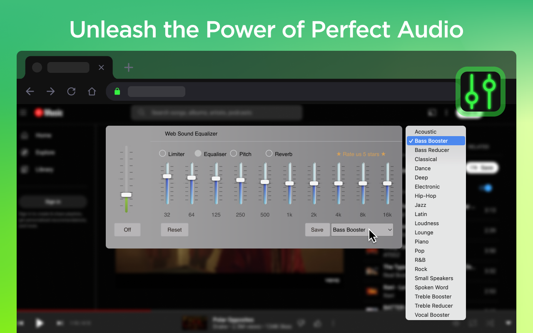
Task: Pick Vocal Booster in preset list
Action: point(432,315)
